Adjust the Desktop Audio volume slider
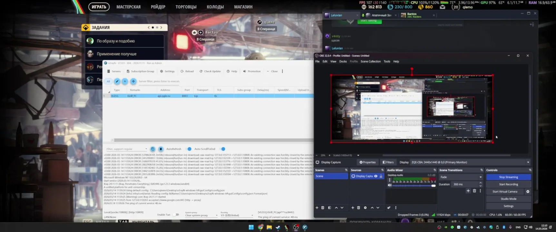Viewport: 556px width, 232px height. [414, 186]
